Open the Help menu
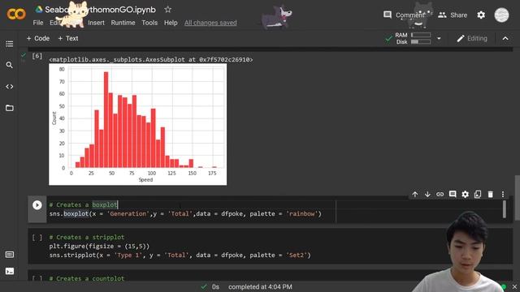The height and width of the screenshot is (292, 520). 171,23
